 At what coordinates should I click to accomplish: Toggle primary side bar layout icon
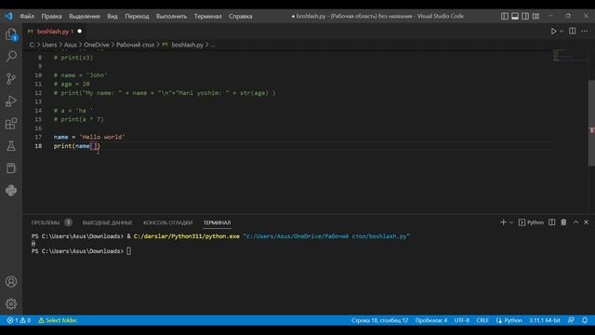[x=504, y=16]
